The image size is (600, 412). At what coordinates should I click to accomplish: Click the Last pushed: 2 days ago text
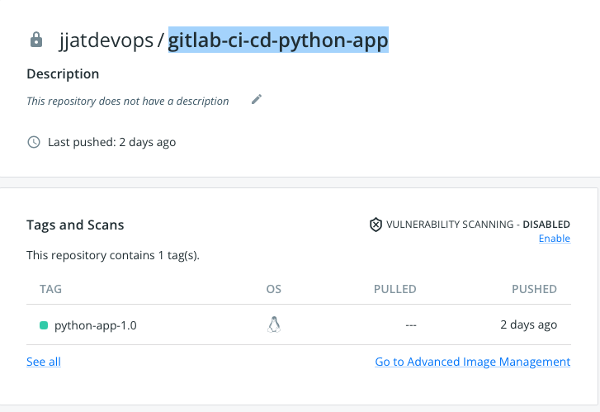[x=111, y=142]
